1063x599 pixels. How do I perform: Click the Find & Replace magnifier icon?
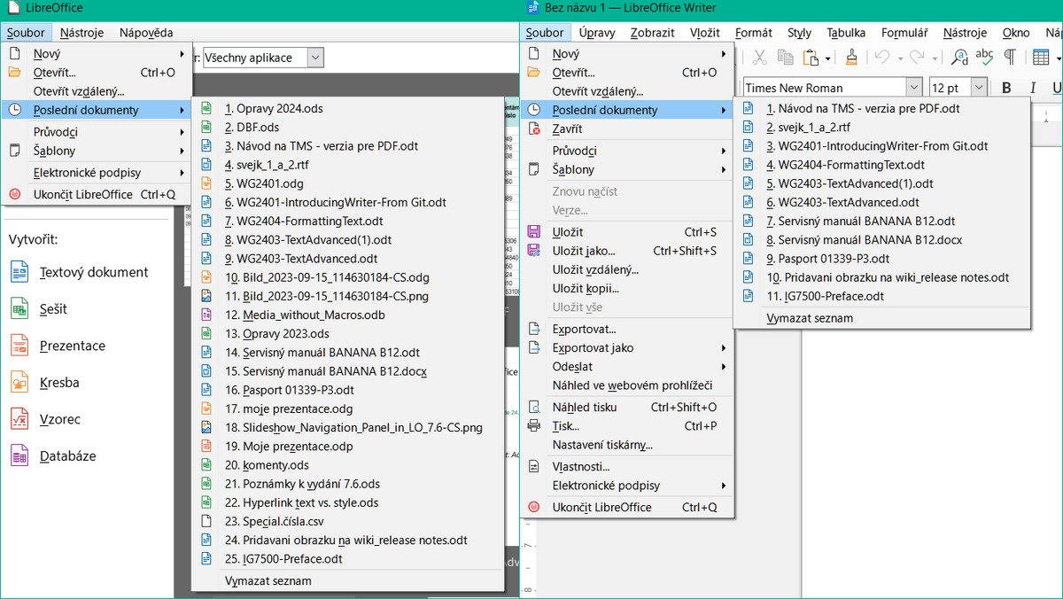click(959, 58)
